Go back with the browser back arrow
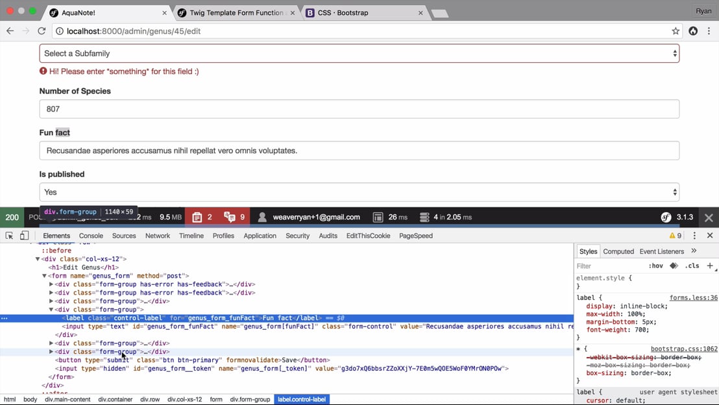The width and height of the screenshot is (719, 405). pos(10,31)
